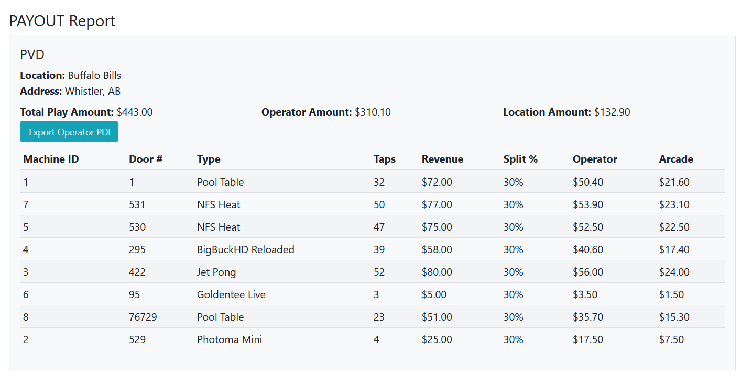Image resolution: width=752 pixels, height=376 pixels.
Task: Click the Export Operator PDF button
Action: point(69,132)
